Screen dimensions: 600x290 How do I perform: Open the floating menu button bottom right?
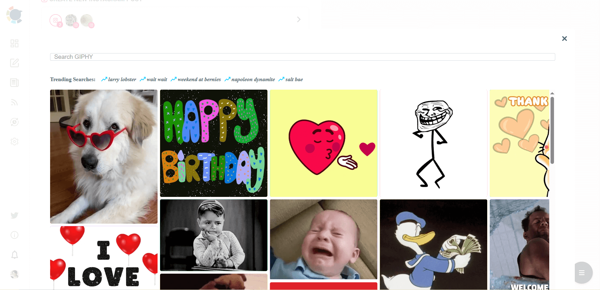(582, 273)
